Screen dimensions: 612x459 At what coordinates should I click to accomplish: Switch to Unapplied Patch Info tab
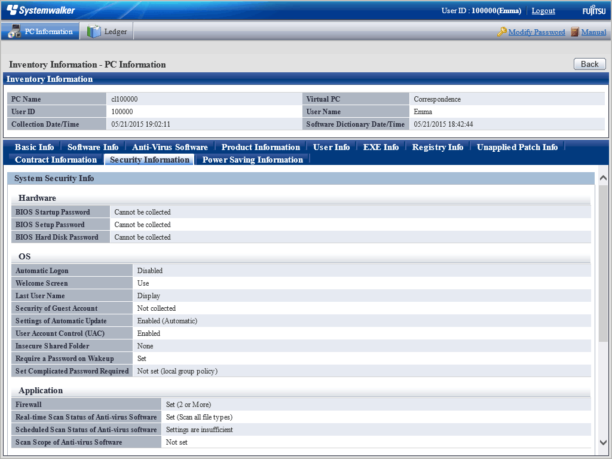click(517, 147)
